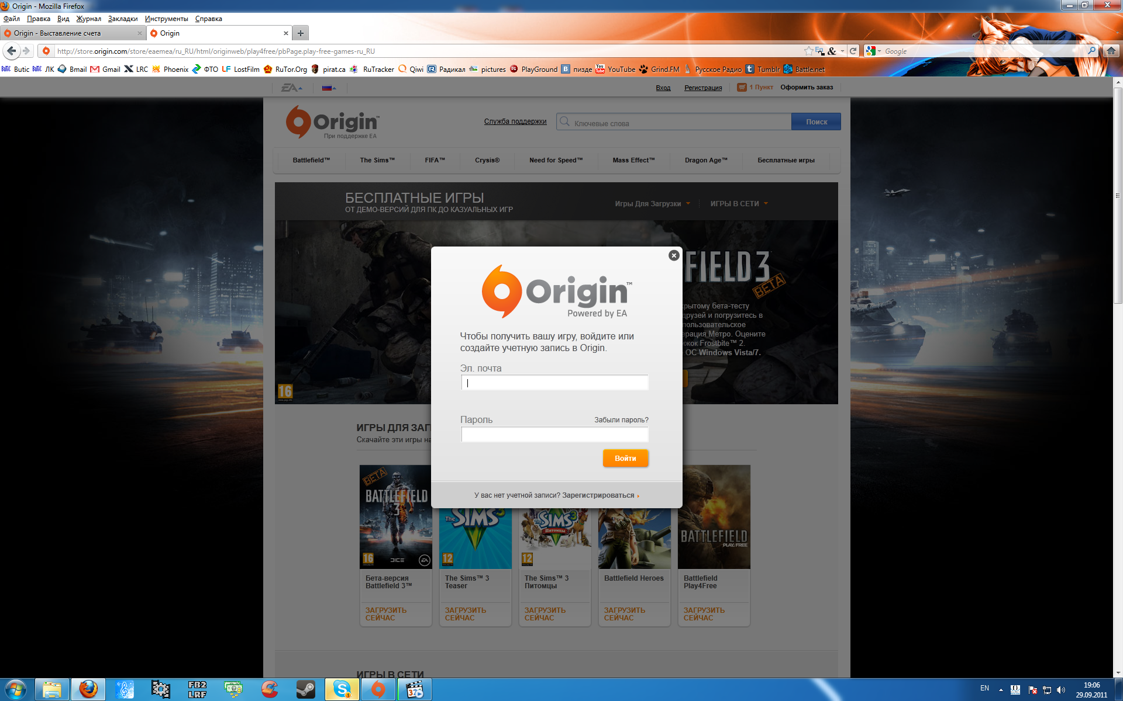Click the password input field

click(554, 434)
